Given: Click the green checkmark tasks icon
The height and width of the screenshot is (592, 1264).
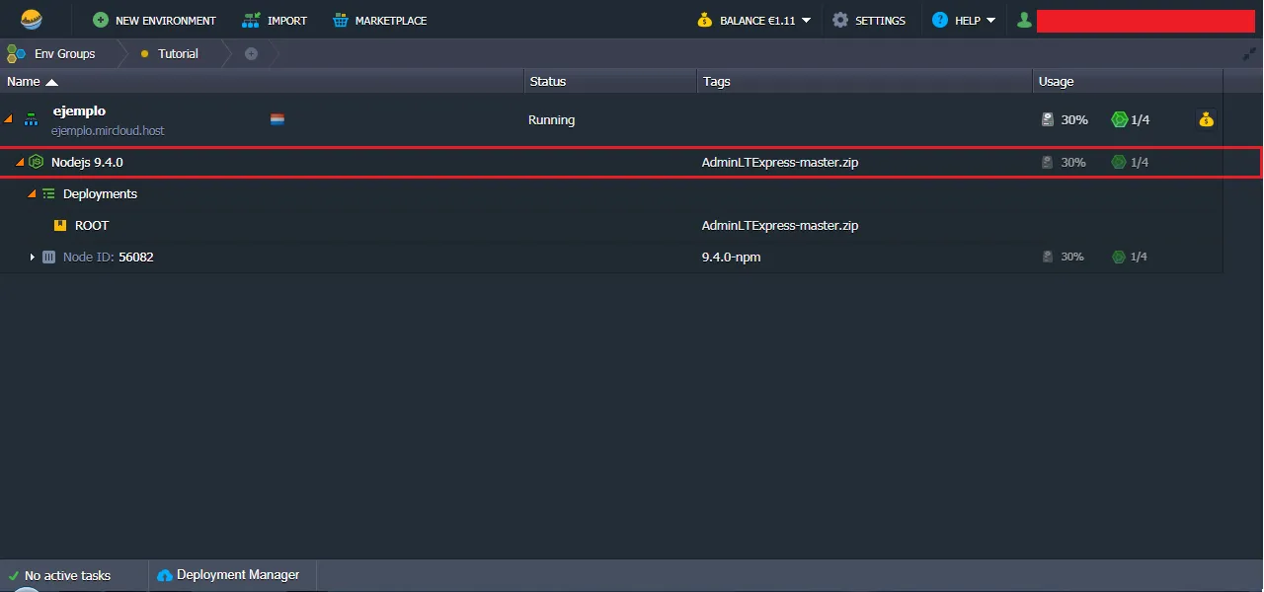Looking at the screenshot, I should click(13, 575).
